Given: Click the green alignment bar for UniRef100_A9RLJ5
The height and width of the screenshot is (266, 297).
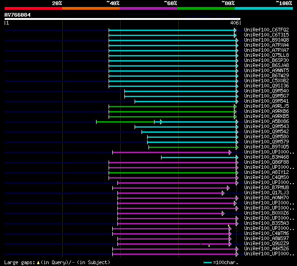Looking at the screenshot, I should point(171,107).
